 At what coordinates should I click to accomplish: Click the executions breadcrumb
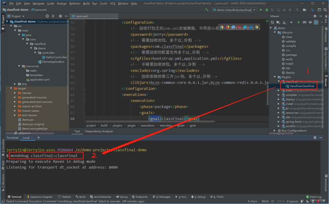tap(147, 126)
